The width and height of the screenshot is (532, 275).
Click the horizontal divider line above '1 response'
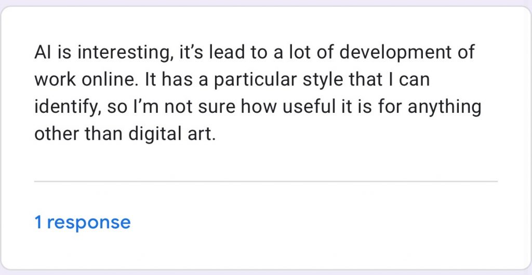pos(266,182)
